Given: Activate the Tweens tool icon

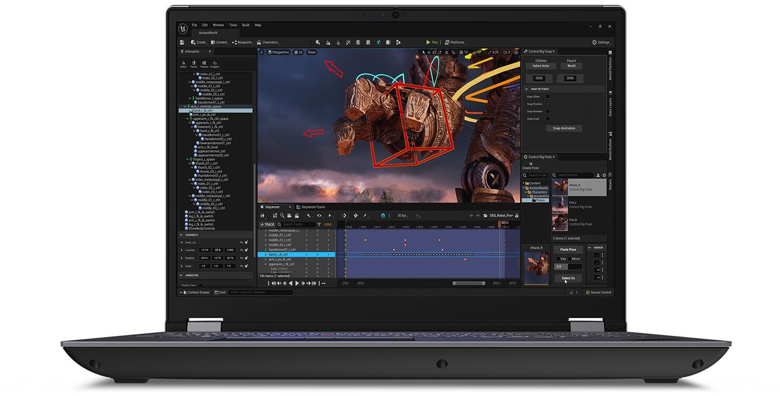Looking at the screenshot, I should (204, 64).
